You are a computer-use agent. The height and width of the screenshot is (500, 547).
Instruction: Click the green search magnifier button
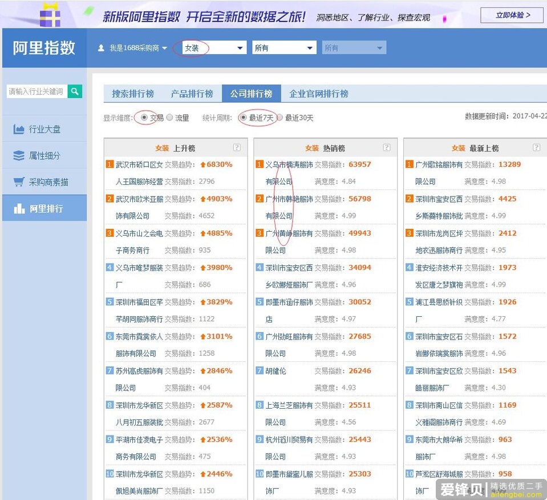[75, 91]
